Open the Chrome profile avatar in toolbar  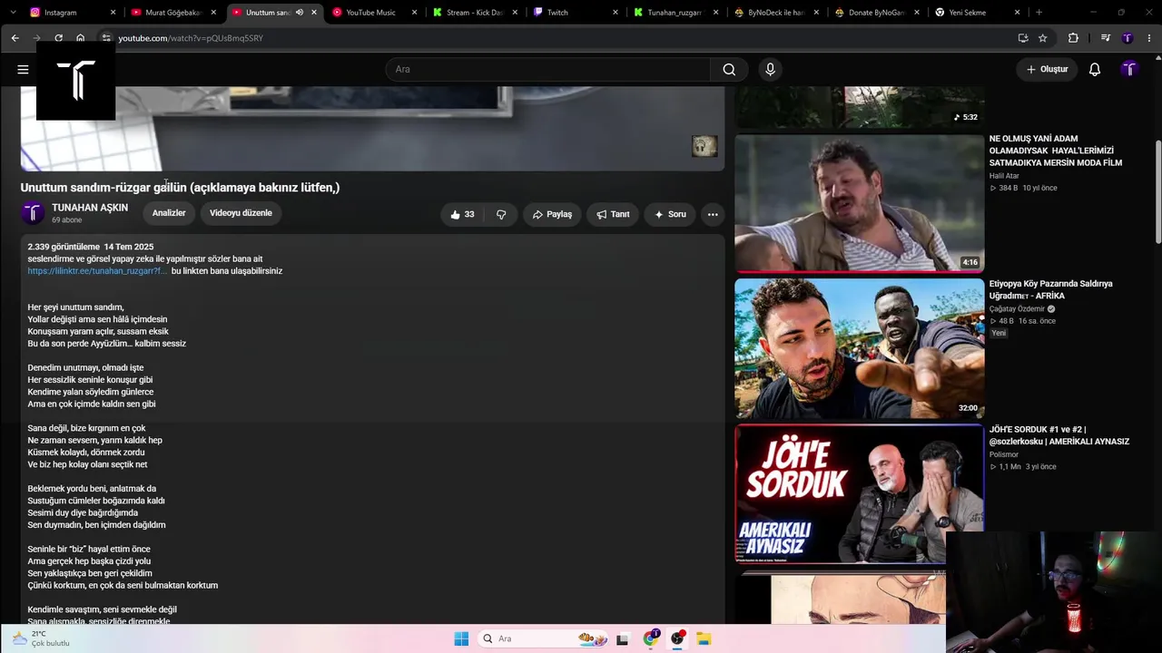[x=1128, y=38]
